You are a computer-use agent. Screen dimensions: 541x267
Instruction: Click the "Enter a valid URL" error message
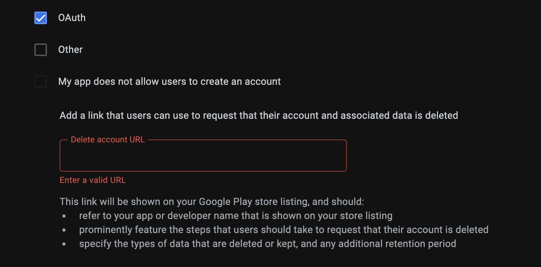click(x=93, y=180)
